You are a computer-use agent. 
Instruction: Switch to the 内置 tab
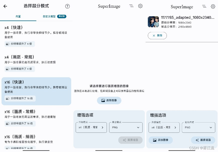pyautogui.click(x=18, y=16)
